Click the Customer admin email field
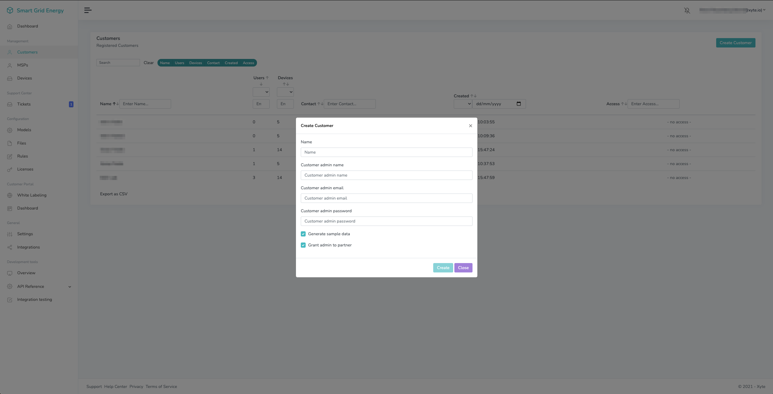The image size is (773, 394). coord(386,198)
